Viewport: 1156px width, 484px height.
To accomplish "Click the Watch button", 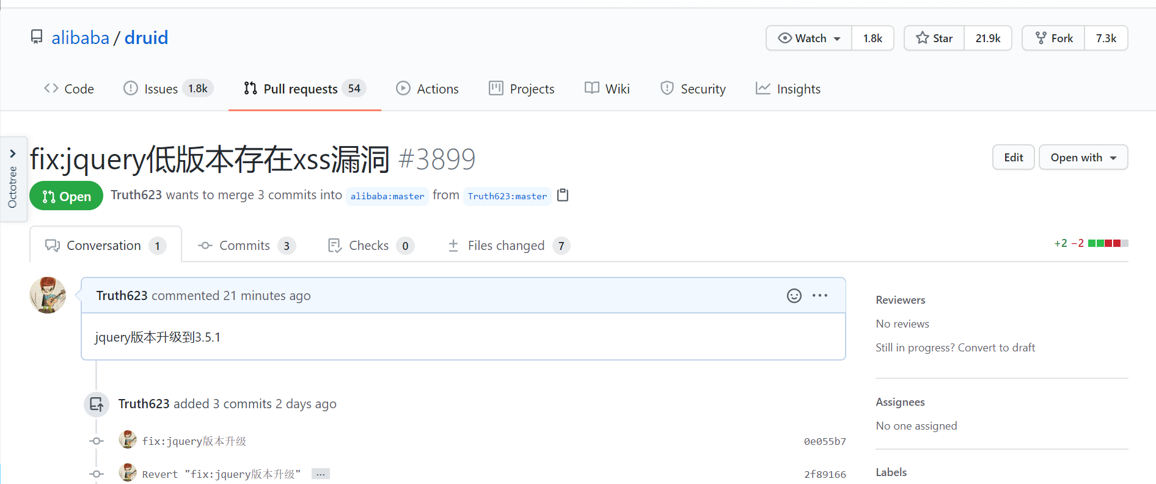I will point(809,38).
